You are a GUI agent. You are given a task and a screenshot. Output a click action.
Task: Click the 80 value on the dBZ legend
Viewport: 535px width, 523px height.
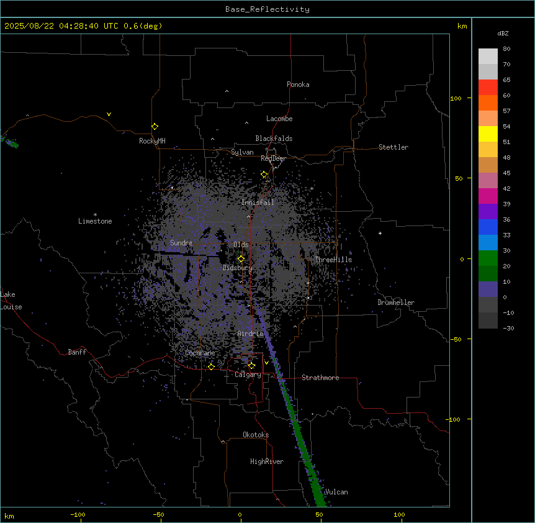pos(506,49)
